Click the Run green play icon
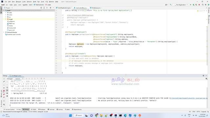Screen dimensions: 210x118 (x=191, y=5)
